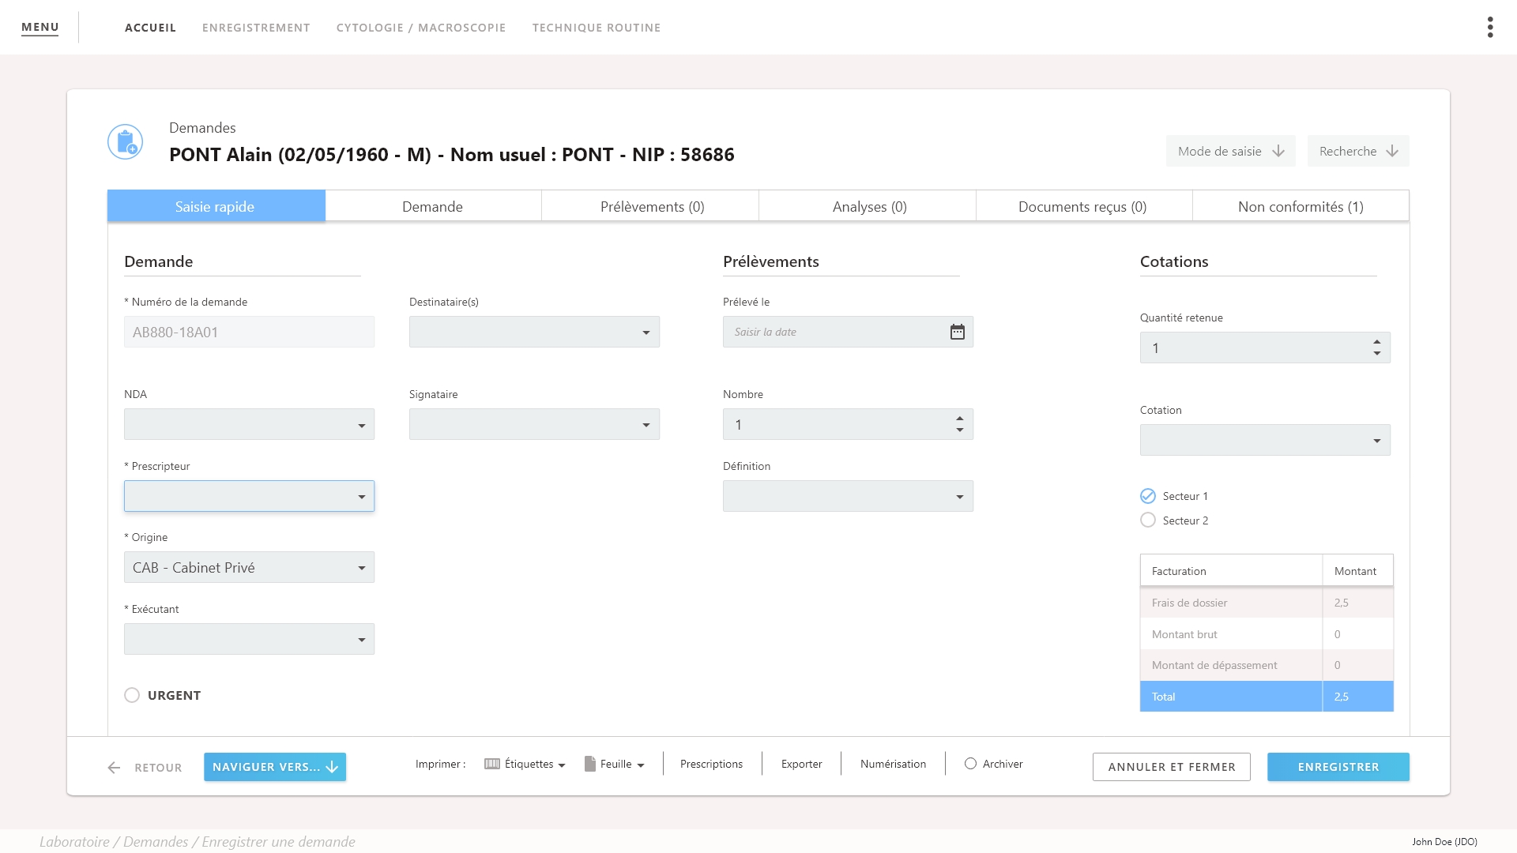The width and height of the screenshot is (1517, 853).
Task: Open the Signataire dropdown
Action: (x=534, y=424)
